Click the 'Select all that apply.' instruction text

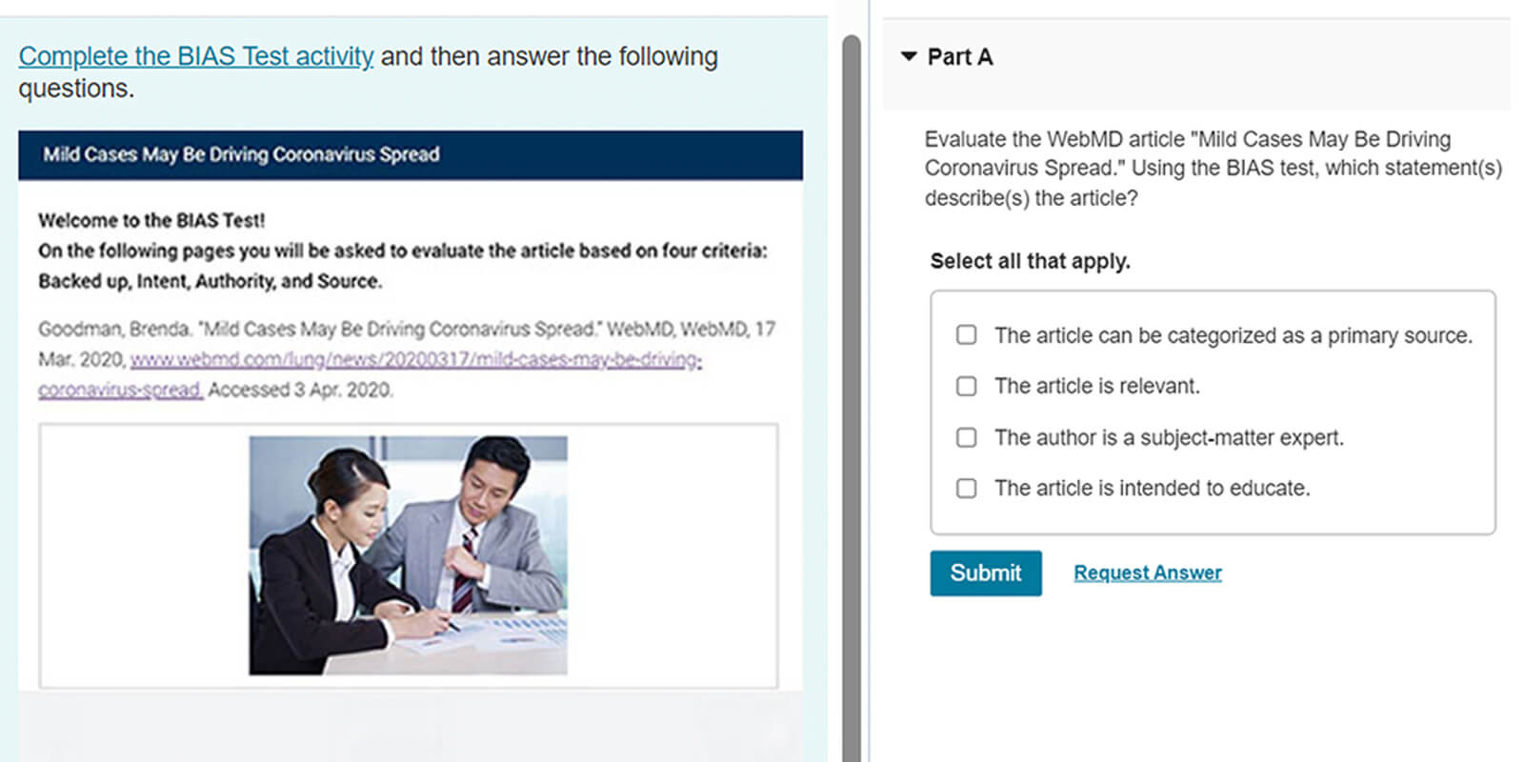tap(1030, 261)
